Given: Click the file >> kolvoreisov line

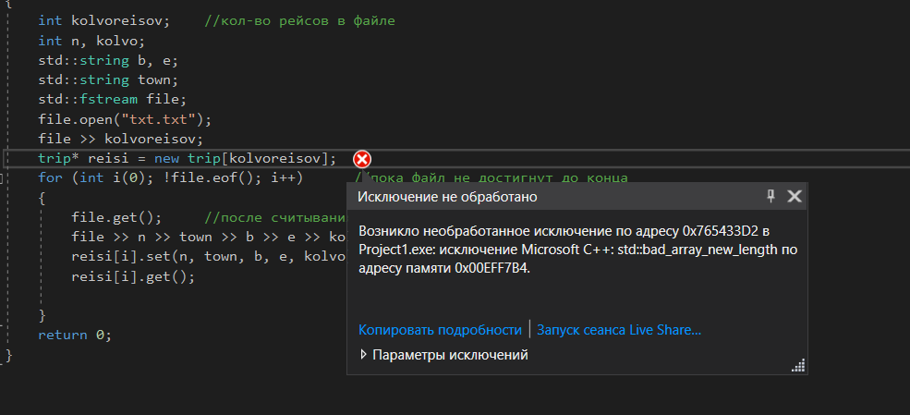Looking at the screenshot, I should tap(120, 139).
